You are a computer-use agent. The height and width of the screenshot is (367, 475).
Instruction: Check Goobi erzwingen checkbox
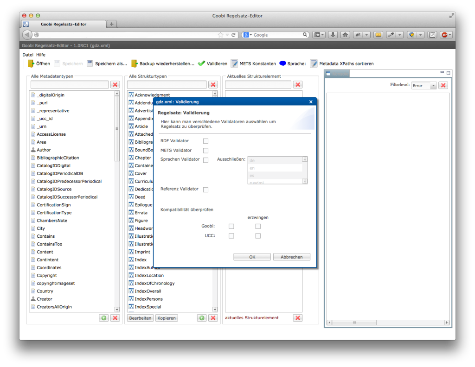258,226
